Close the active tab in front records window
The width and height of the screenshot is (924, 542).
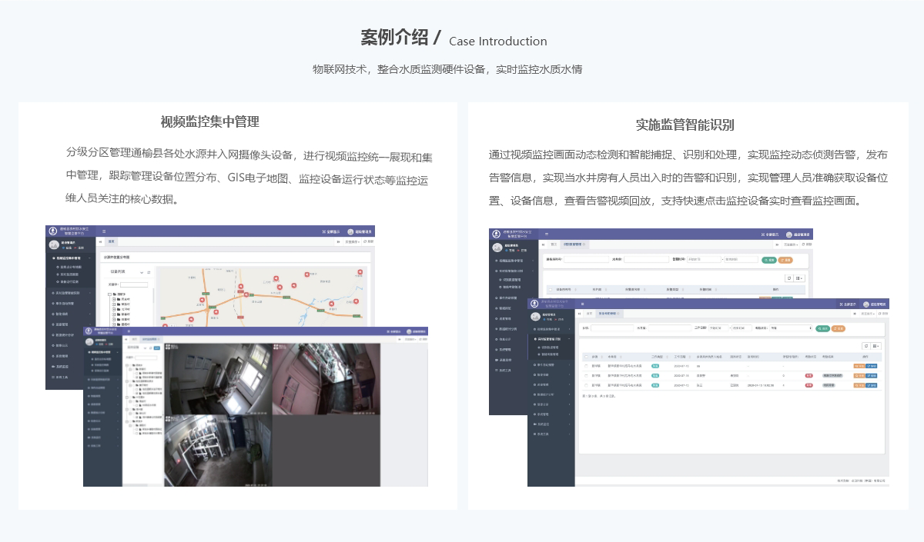[x=618, y=314]
